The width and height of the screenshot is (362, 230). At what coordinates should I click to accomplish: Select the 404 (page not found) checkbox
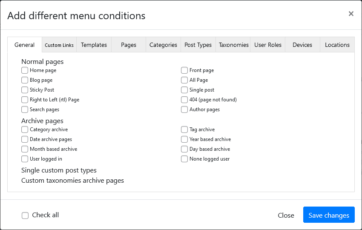pyautogui.click(x=184, y=100)
